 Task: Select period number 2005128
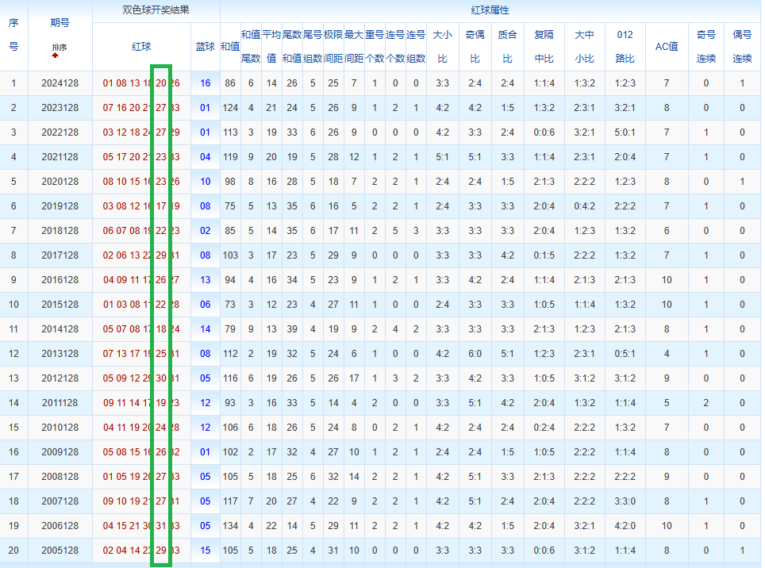[60, 551]
